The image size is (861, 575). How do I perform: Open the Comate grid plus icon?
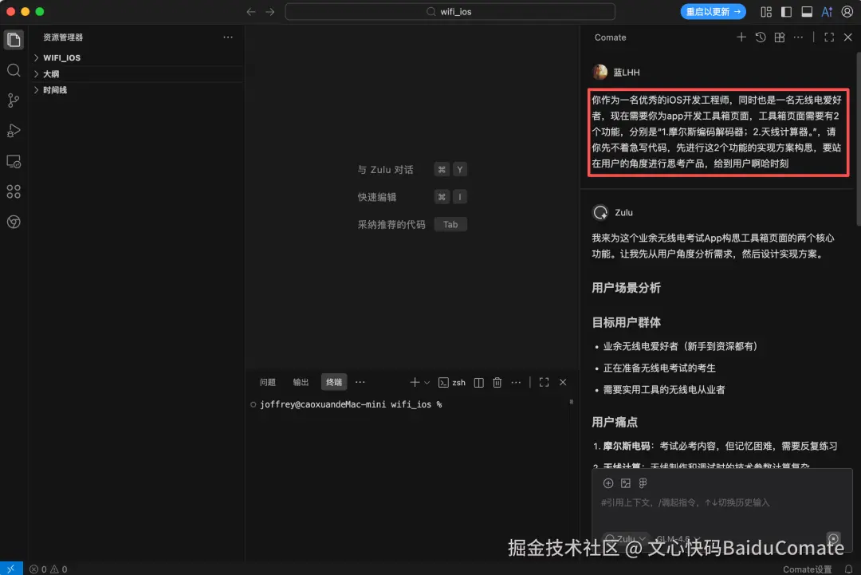coord(780,37)
